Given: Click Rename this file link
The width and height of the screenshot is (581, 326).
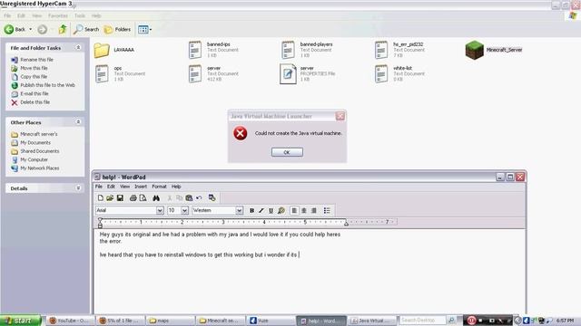Looking at the screenshot, I should (x=36, y=60).
